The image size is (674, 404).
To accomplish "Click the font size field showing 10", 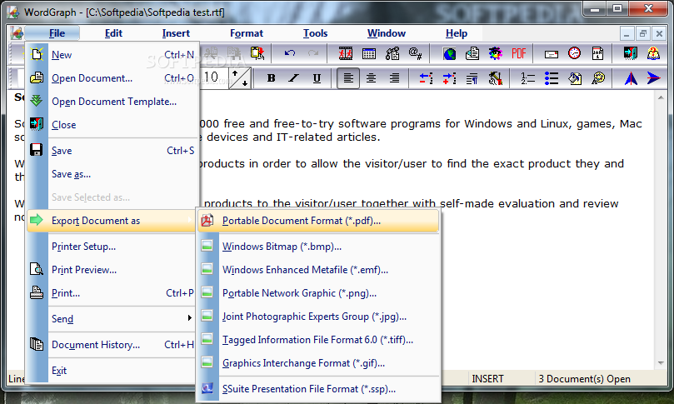I will tap(213, 78).
